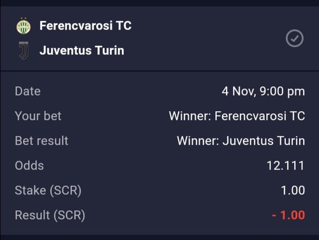Click the 12.111 odds value
Screen dimensions: 319x240
click(x=286, y=165)
